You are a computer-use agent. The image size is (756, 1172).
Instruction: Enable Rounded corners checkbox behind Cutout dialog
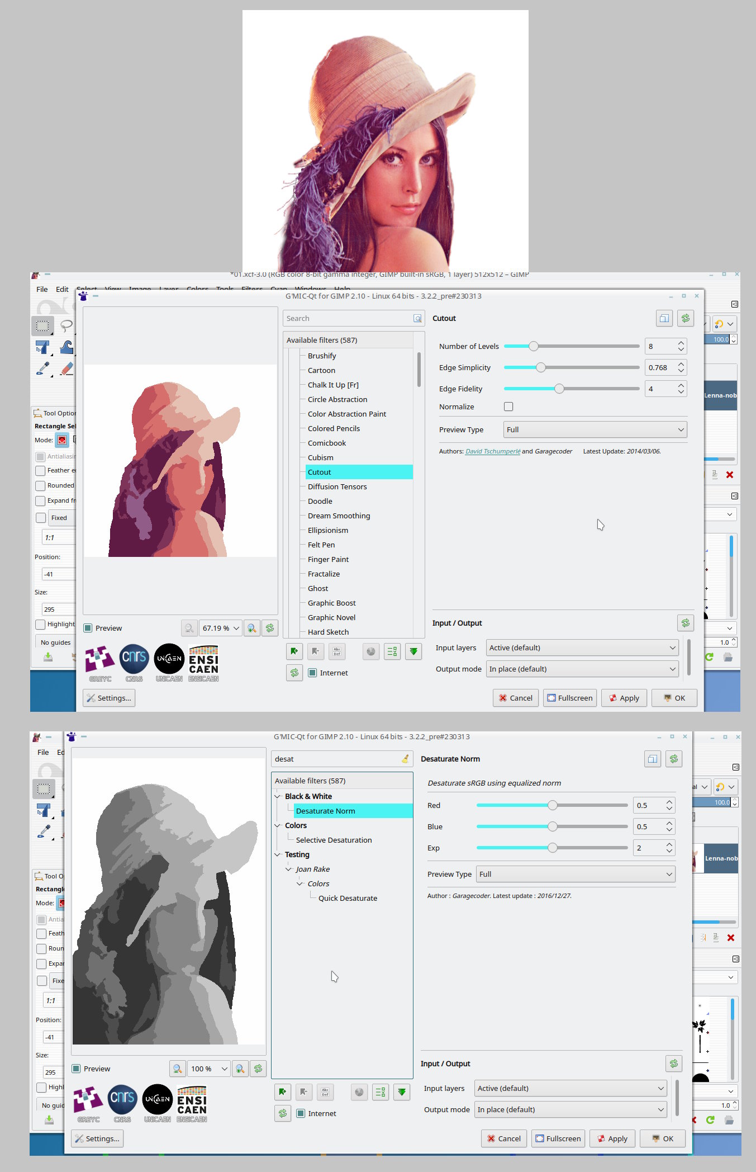(x=40, y=486)
